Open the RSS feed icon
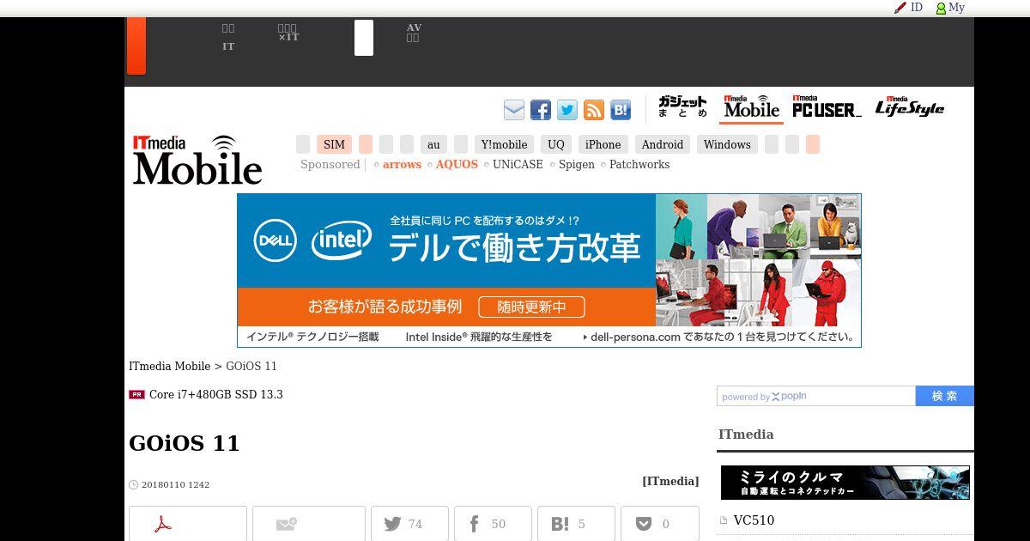The height and width of the screenshot is (541, 1030). tap(594, 110)
